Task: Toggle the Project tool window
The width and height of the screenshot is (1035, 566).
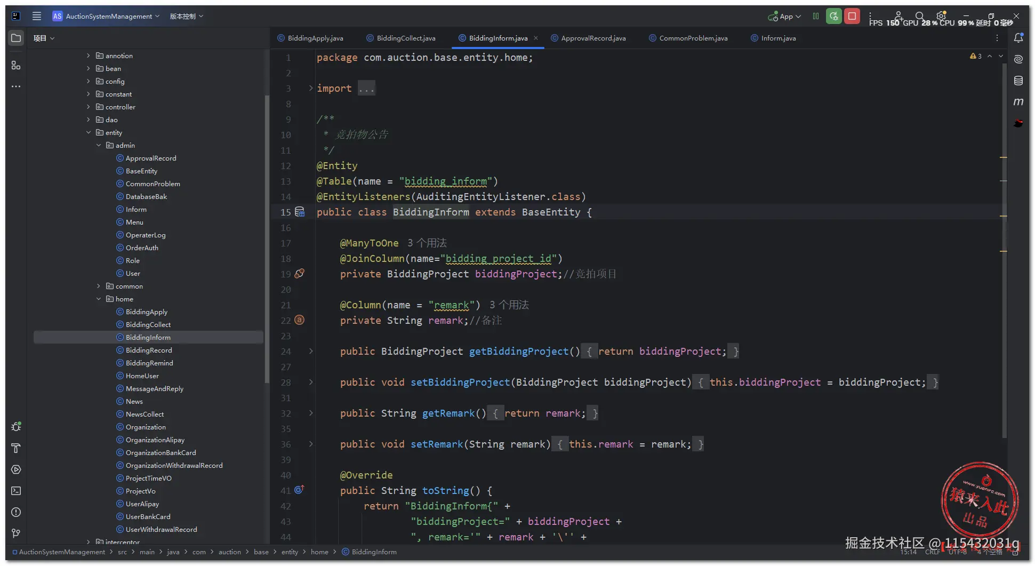Action: click(16, 38)
